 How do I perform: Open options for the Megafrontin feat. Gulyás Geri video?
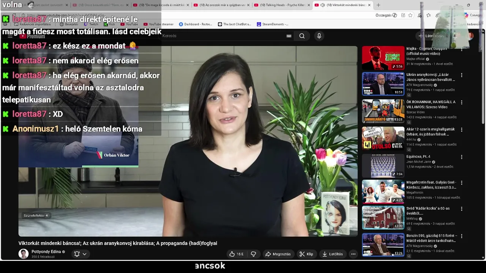point(462,183)
